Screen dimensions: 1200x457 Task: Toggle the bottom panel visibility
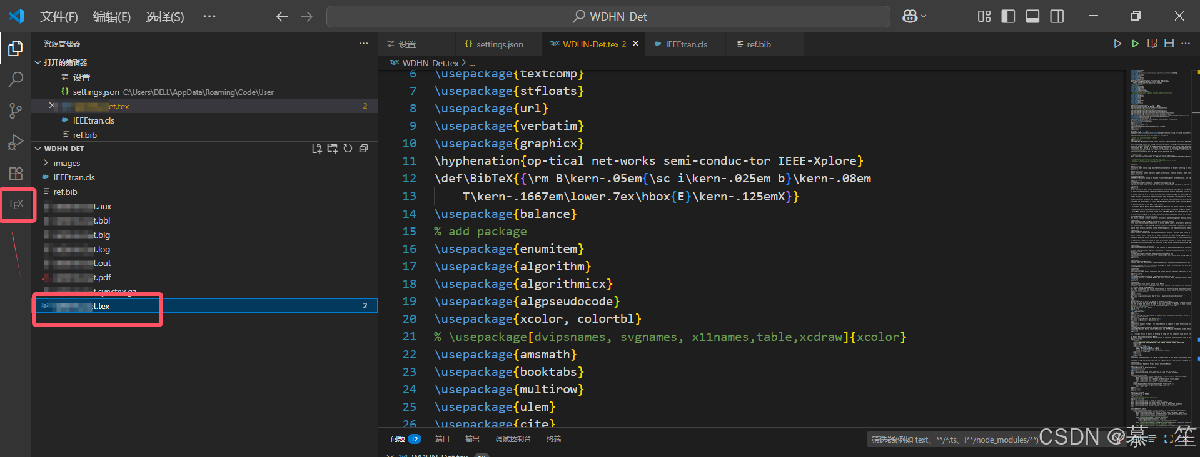tap(1032, 16)
